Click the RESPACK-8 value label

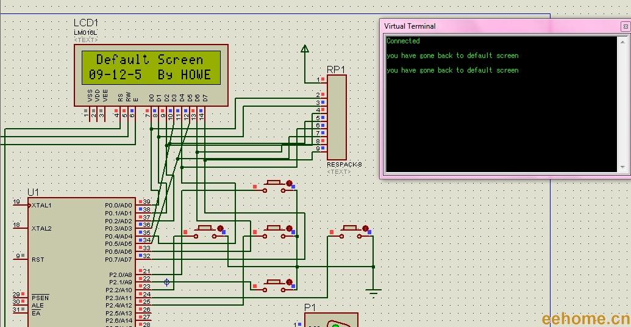coord(344,164)
